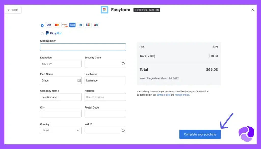
Task: Click the Mastercard icon
Action: click(57, 25)
